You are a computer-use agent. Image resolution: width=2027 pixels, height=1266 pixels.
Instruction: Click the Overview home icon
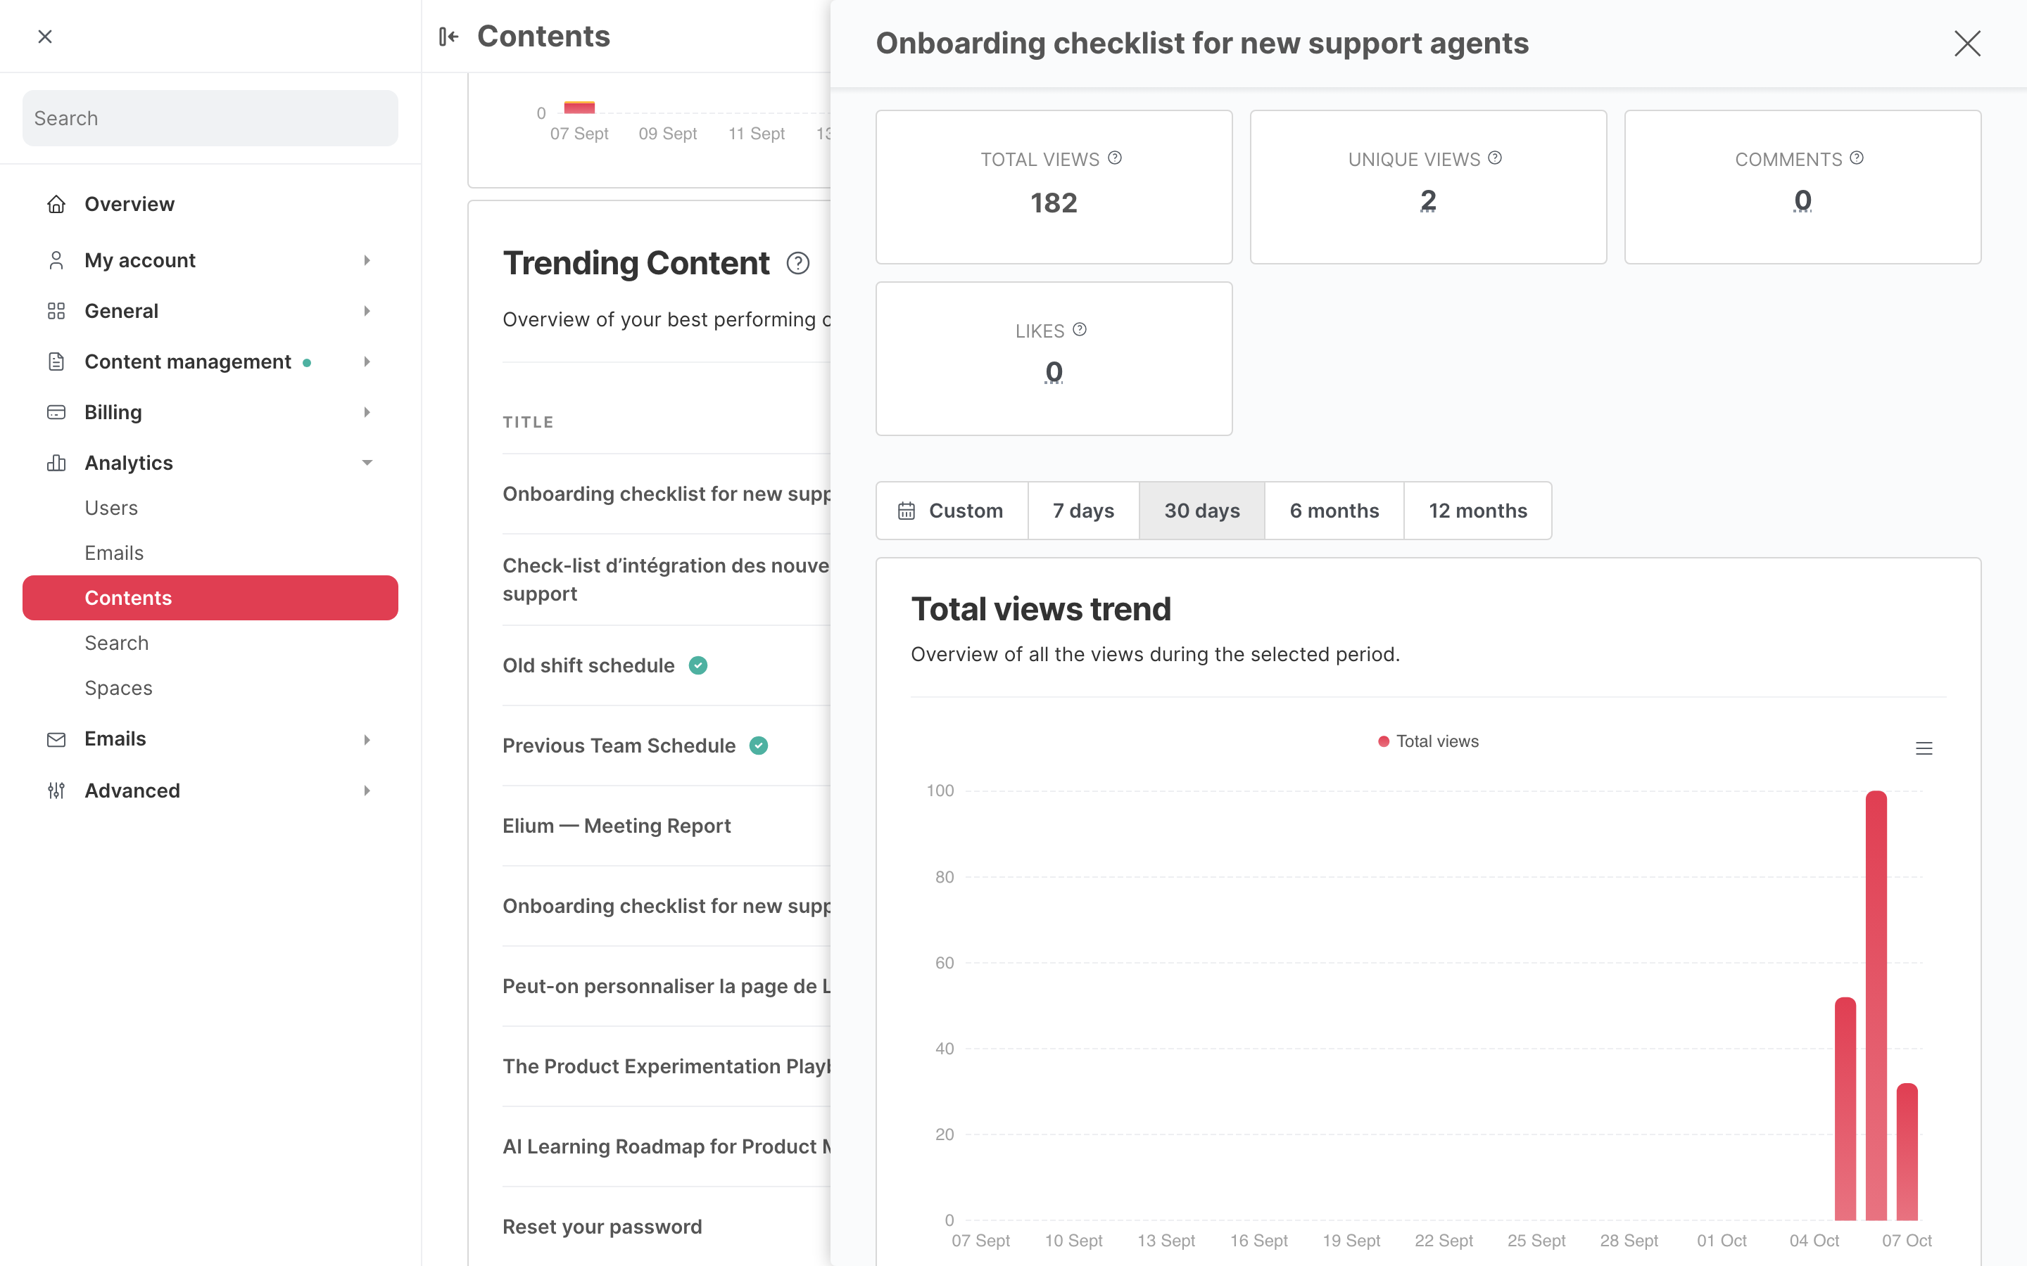(x=56, y=203)
